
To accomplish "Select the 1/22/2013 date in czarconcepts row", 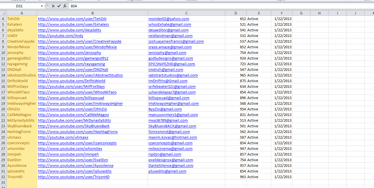I will [x=282, y=143].
